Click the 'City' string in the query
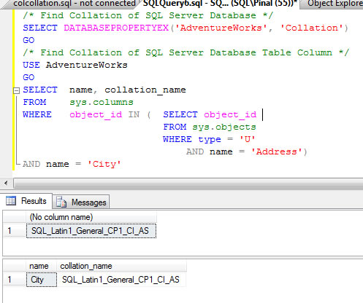The width and height of the screenshot is (363, 303). (104, 164)
